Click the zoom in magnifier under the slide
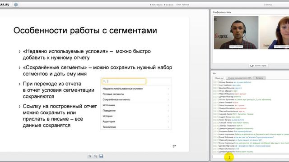The width and height of the screenshot is (289, 162). click(x=90, y=156)
